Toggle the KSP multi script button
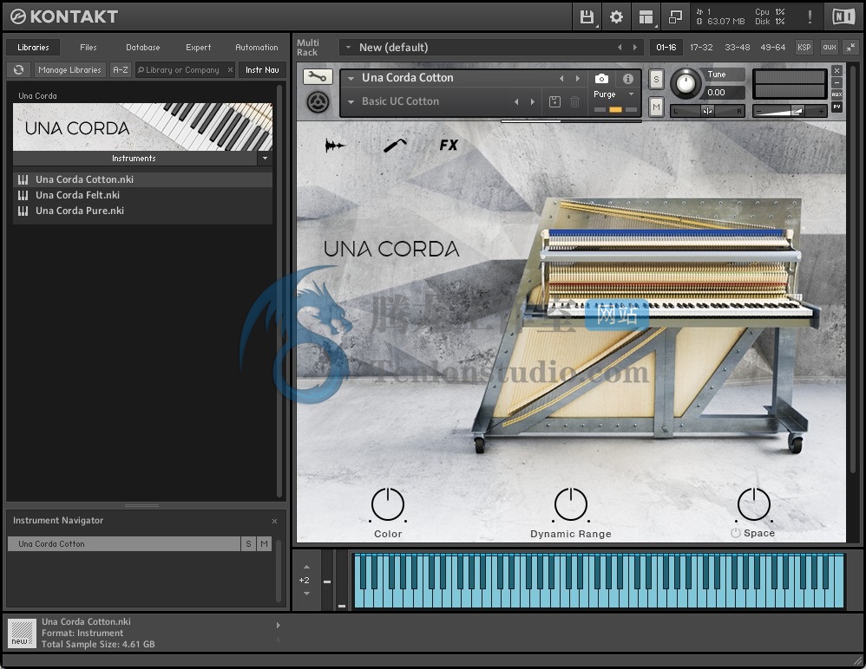Screen dimensions: 866x669 (804, 48)
